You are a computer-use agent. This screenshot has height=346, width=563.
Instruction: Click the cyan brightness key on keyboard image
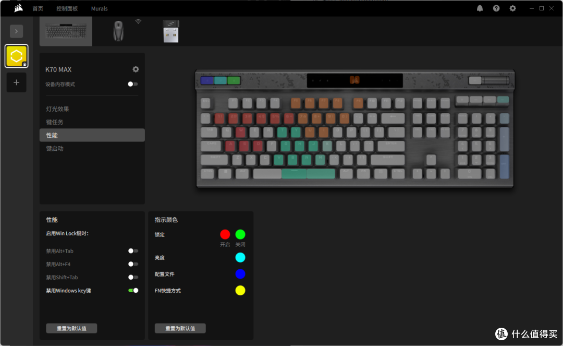click(x=221, y=80)
